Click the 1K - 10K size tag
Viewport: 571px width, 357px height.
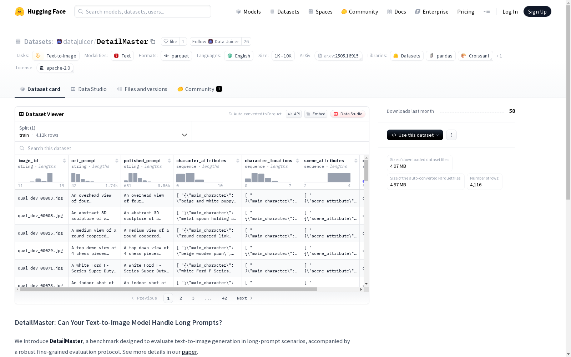click(x=283, y=56)
